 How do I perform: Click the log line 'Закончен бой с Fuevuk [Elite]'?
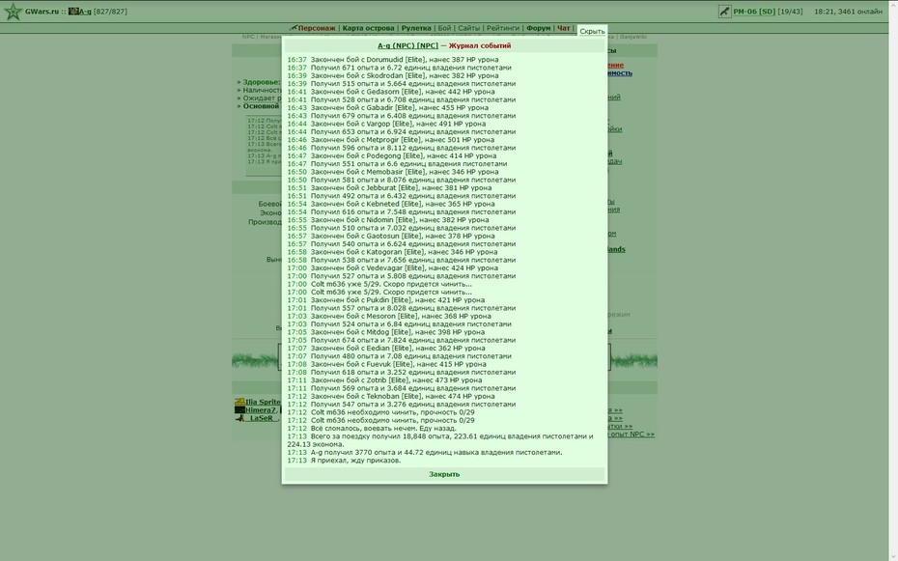point(386,364)
